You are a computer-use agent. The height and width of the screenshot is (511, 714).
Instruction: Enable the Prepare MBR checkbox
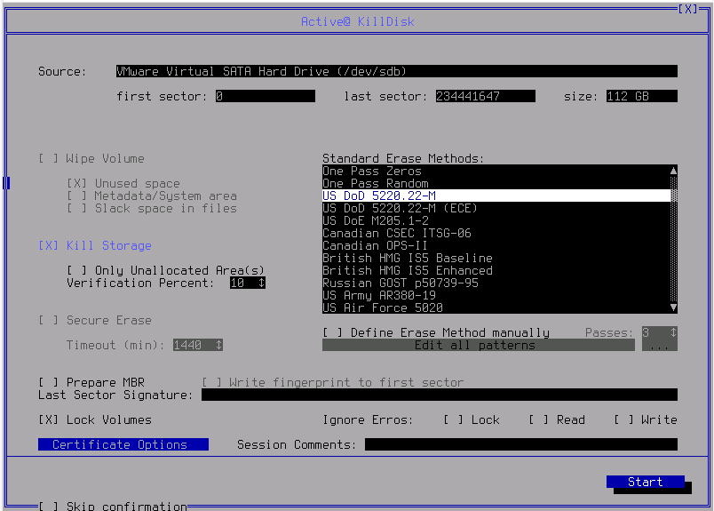point(48,382)
